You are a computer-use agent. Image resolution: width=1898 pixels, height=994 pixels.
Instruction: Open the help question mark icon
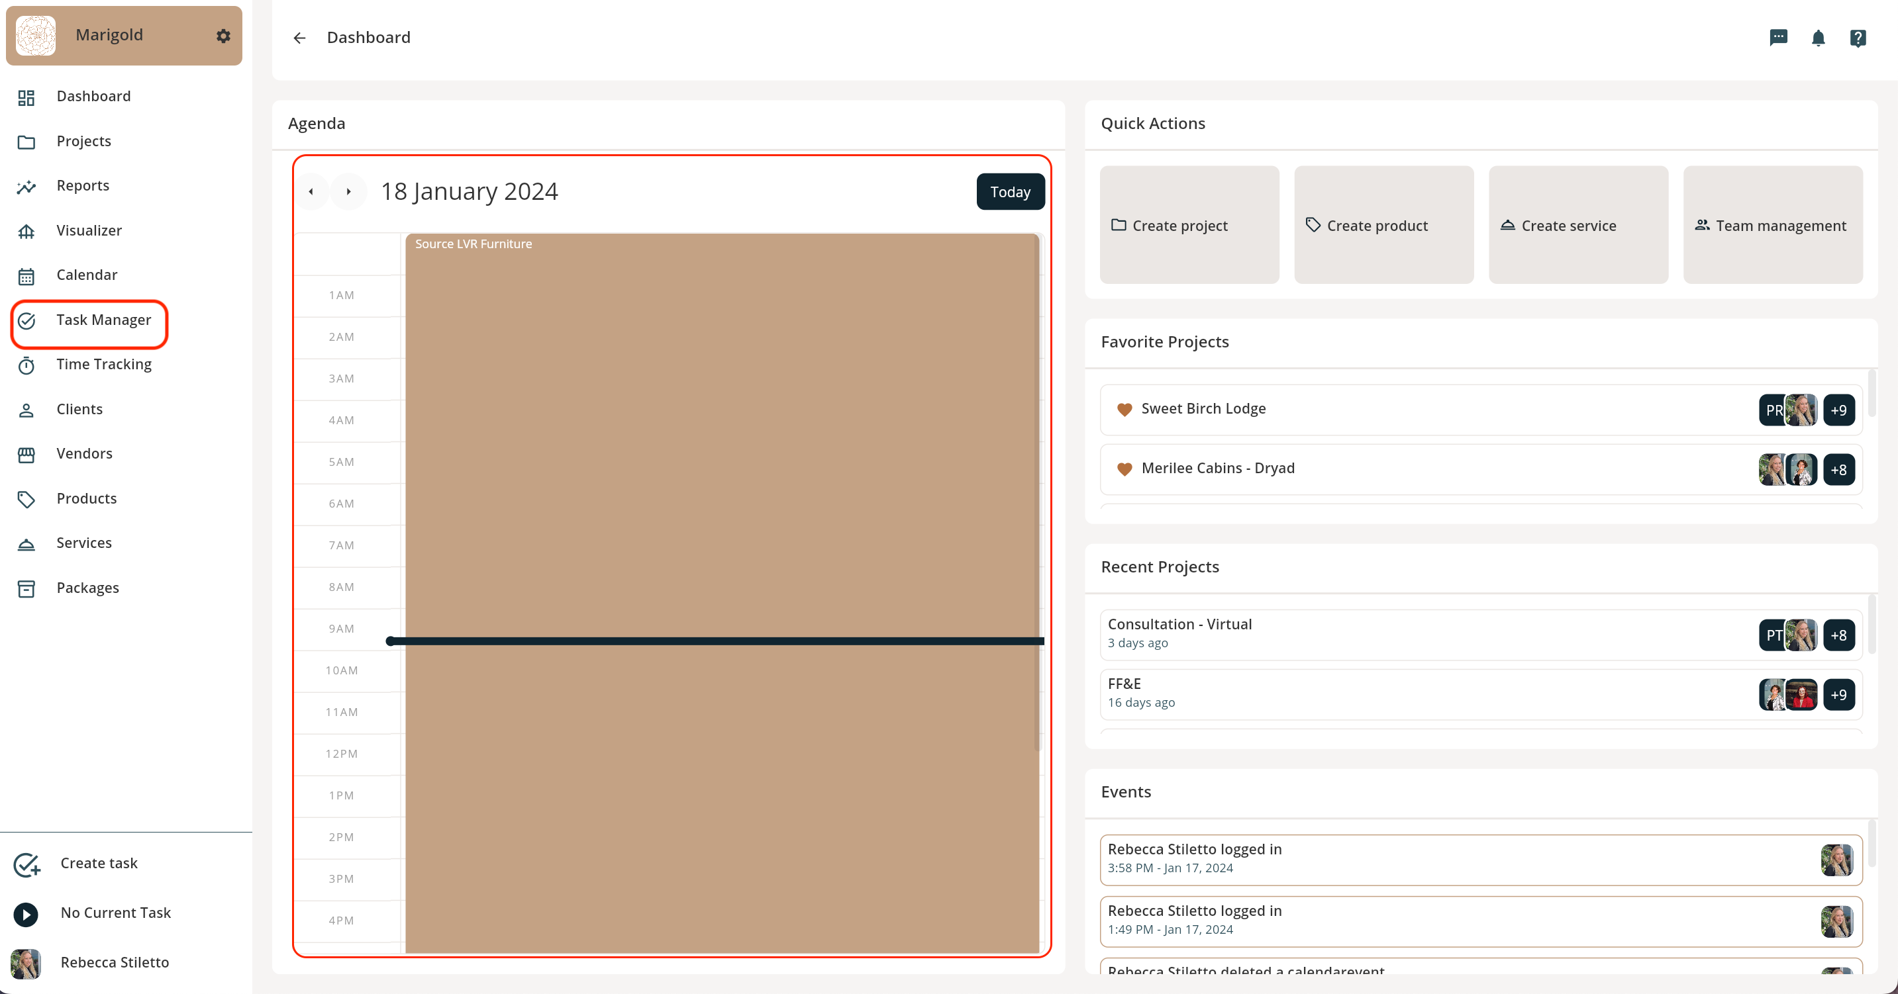pyautogui.click(x=1858, y=38)
